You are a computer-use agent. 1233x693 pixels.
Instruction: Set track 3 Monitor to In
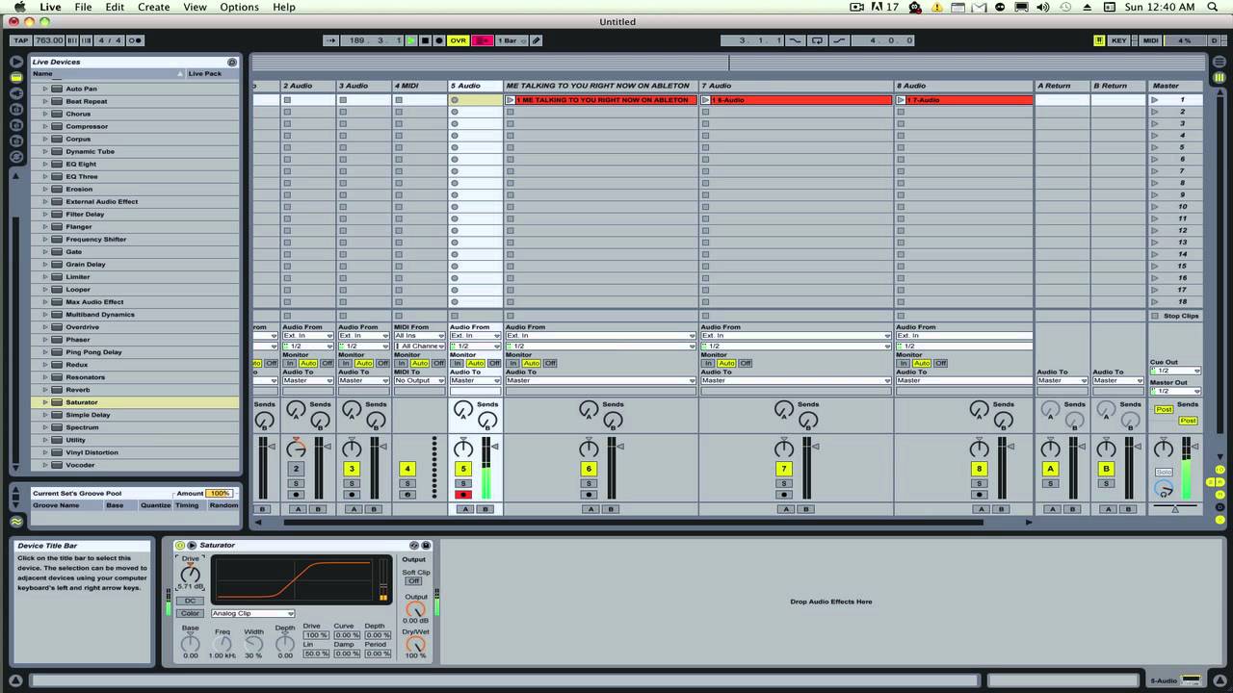click(346, 363)
